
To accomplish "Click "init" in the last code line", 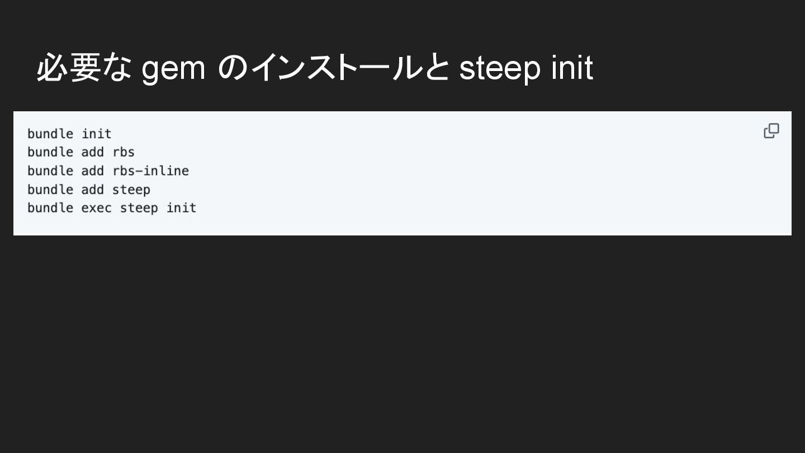I will [181, 208].
